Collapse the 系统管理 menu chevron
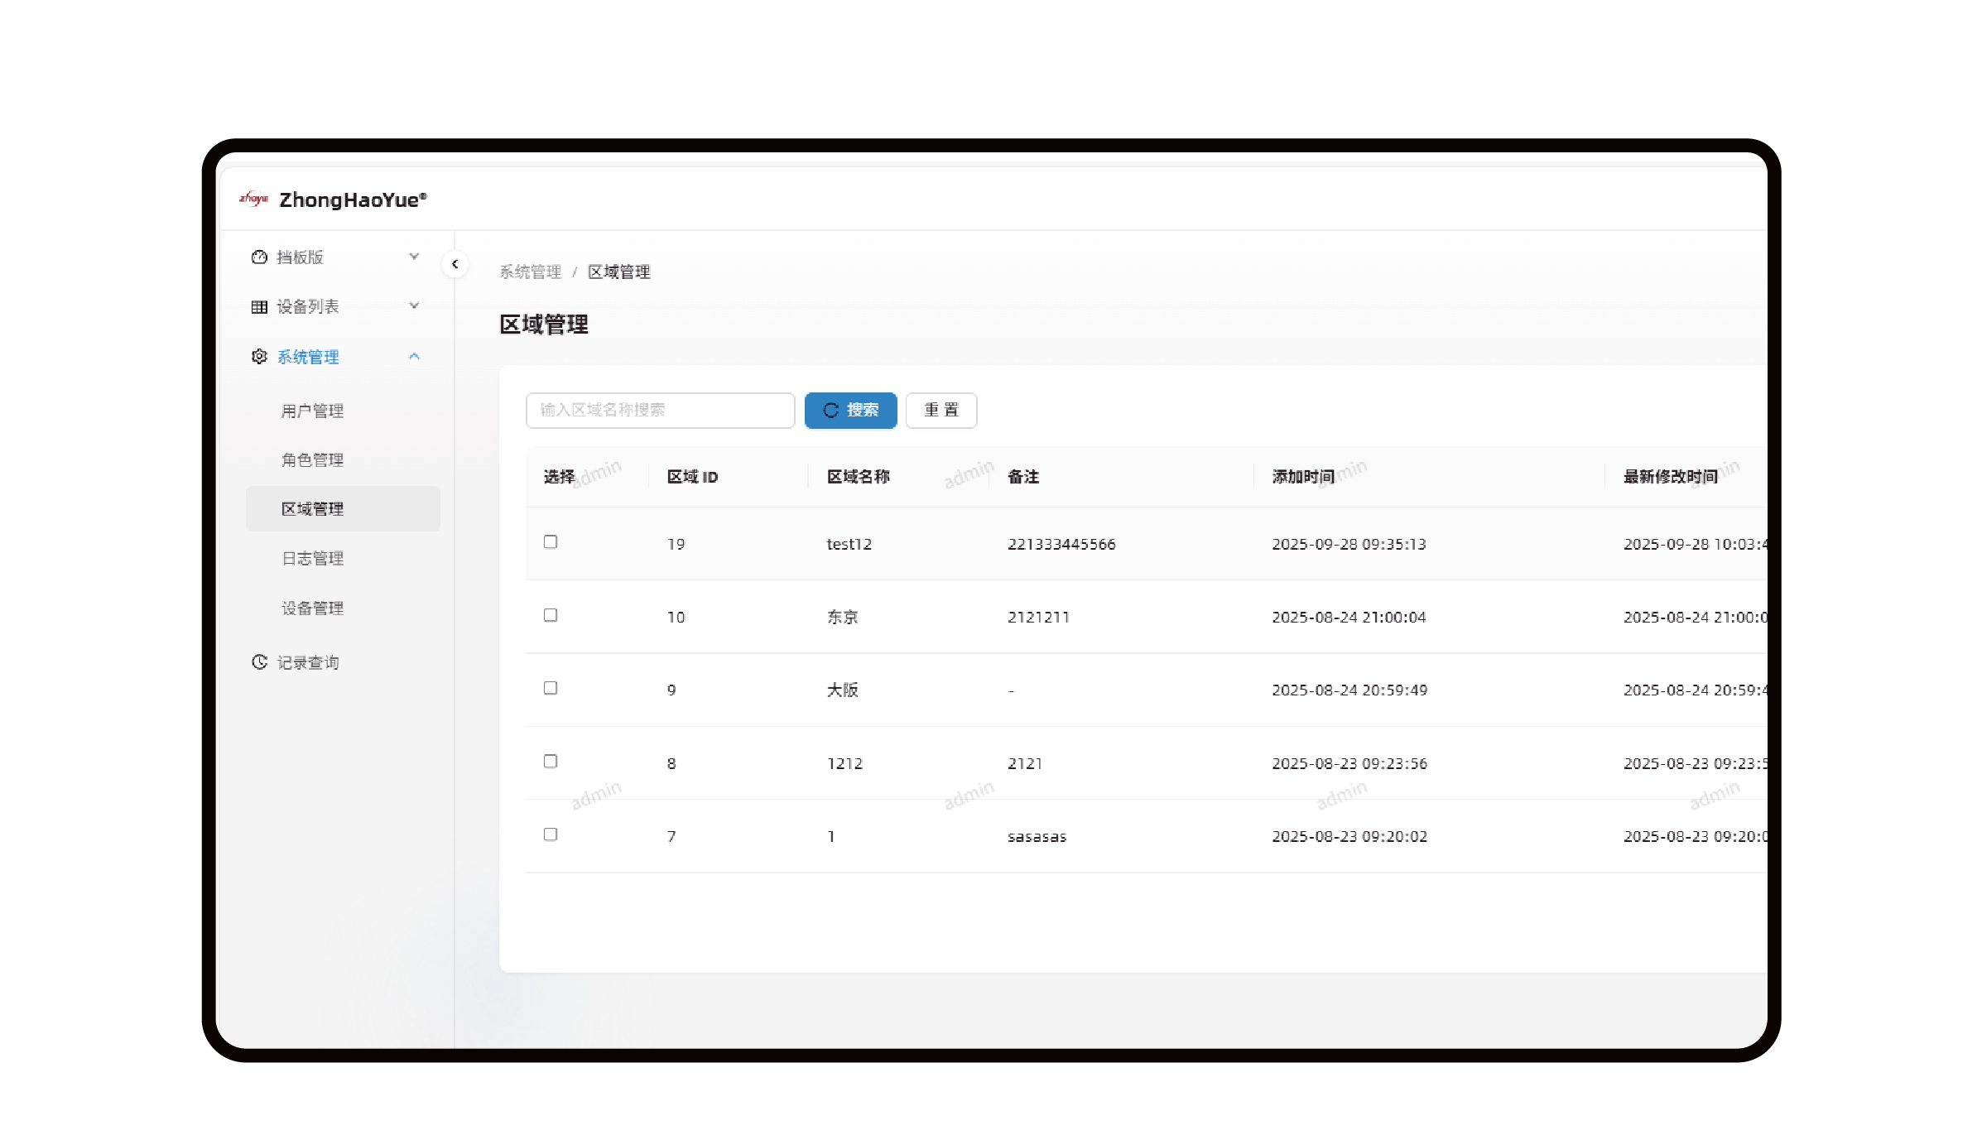The height and width of the screenshot is (1135, 1982). (x=414, y=356)
